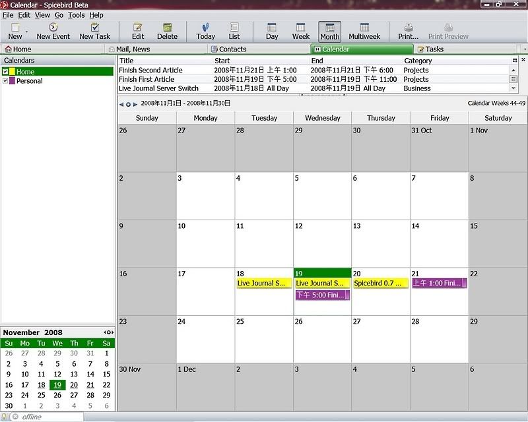
Task: Select Live Journal event on Wednesday 19
Action: tap(322, 284)
